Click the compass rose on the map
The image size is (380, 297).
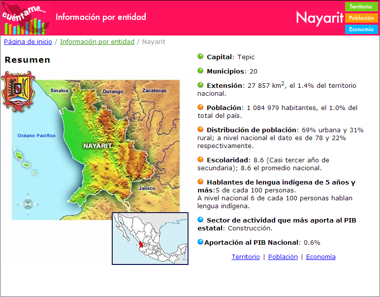point(28,204)
